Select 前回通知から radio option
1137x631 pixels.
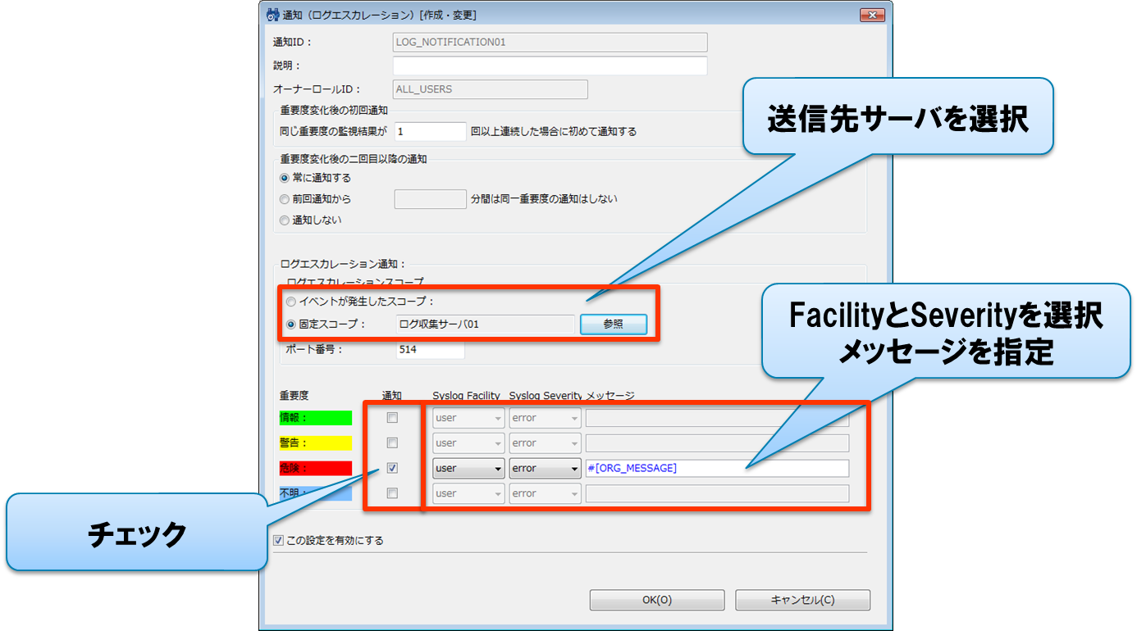(285, 198)
